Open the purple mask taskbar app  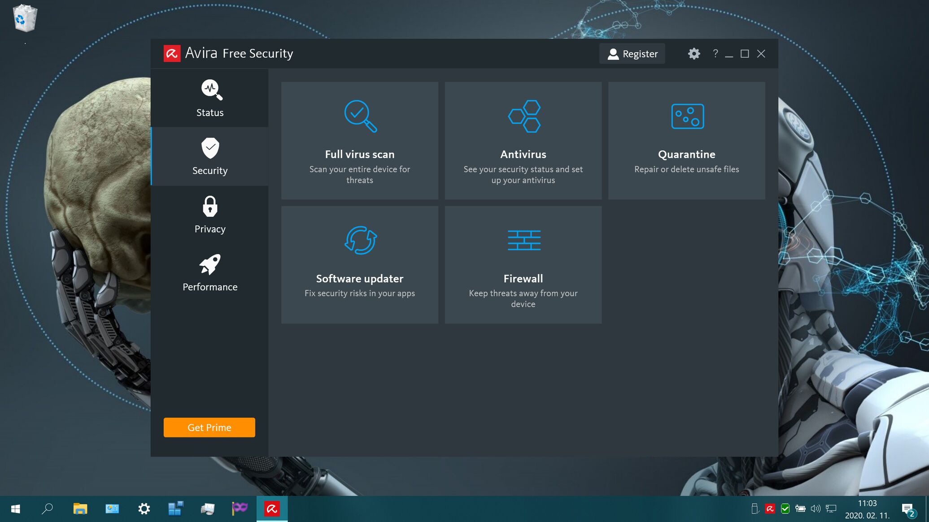pos(240,509)
